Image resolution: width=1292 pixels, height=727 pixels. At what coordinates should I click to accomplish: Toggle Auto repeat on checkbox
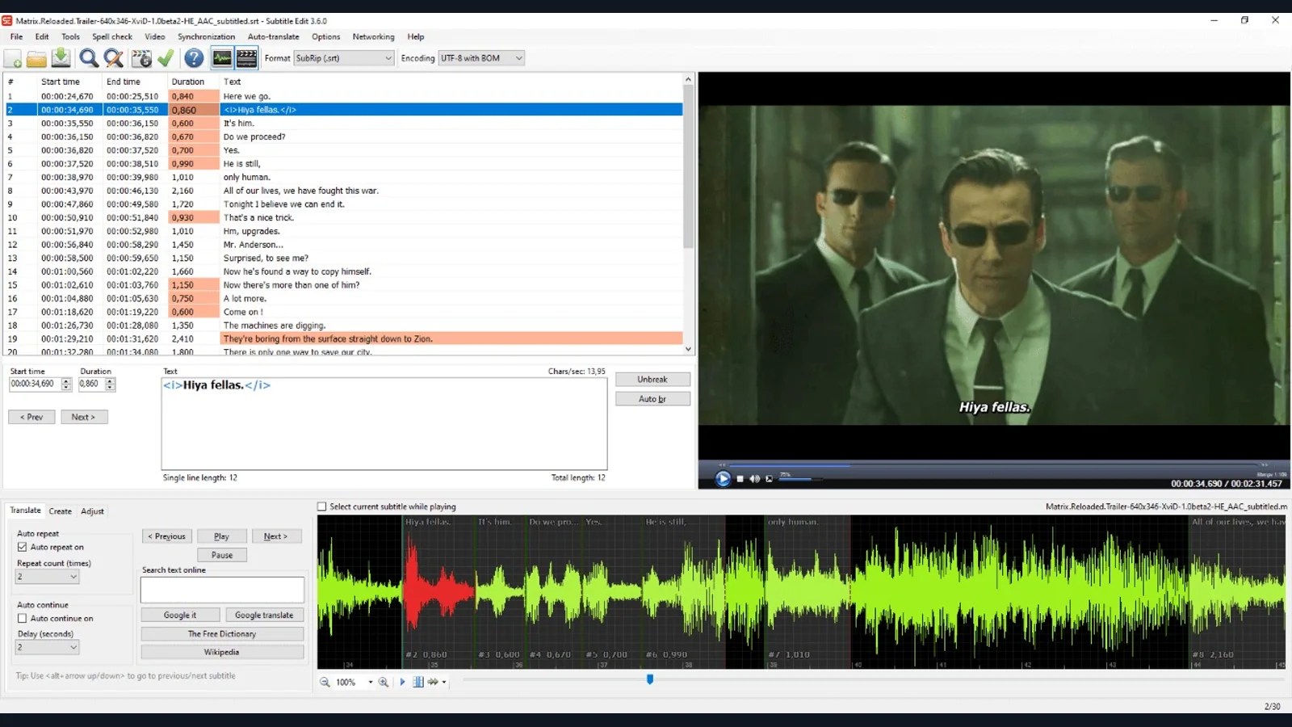pyautogui.click(x=23, y=547)
